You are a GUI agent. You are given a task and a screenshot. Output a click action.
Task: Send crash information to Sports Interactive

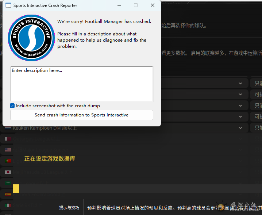click(x=82, y=115)
